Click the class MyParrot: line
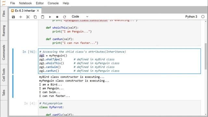Screen dimensions: 208x117 click(x=51, y=107)
